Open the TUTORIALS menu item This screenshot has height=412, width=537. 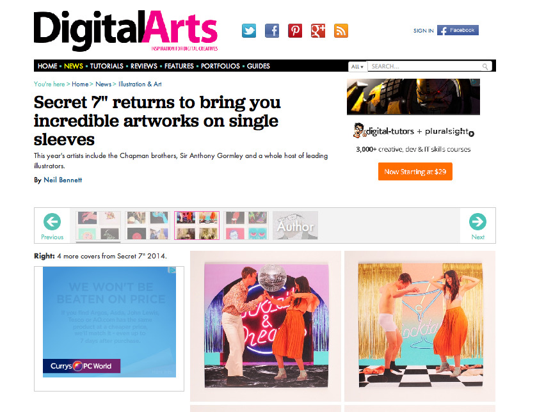pyautogui.click(x=106, y=66)
